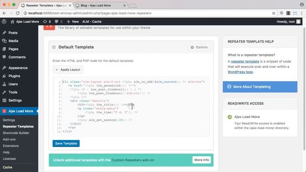Follow the repeater template help link
306x172 pixels.
coord(245,62)
